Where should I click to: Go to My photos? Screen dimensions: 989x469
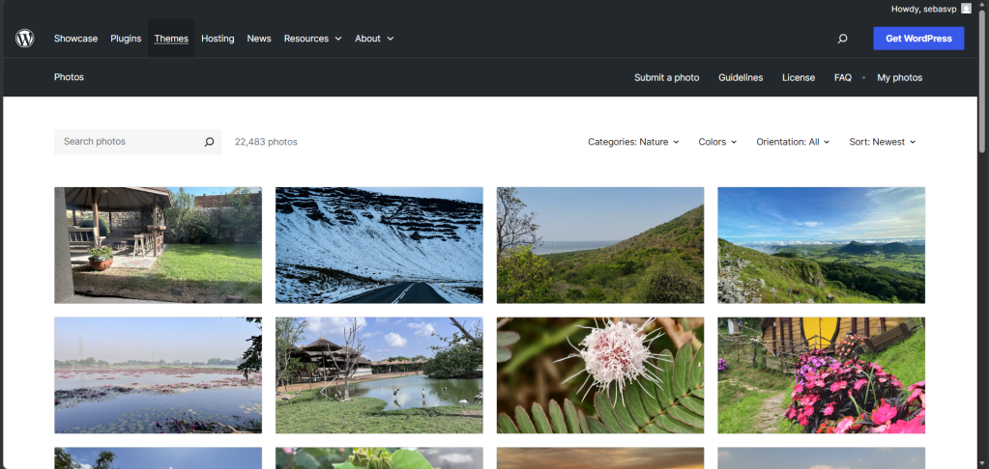[899, 77]
